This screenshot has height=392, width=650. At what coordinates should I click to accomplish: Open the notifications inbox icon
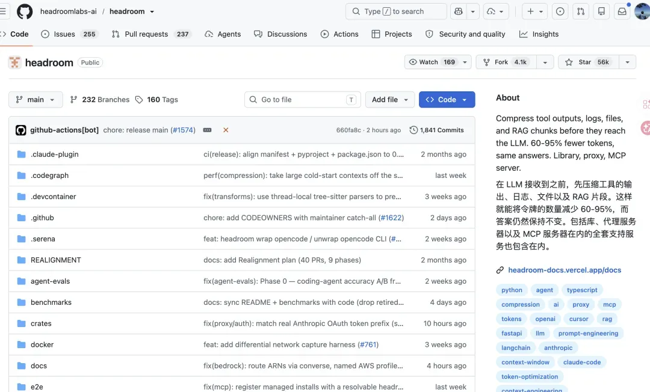(622, 11)
